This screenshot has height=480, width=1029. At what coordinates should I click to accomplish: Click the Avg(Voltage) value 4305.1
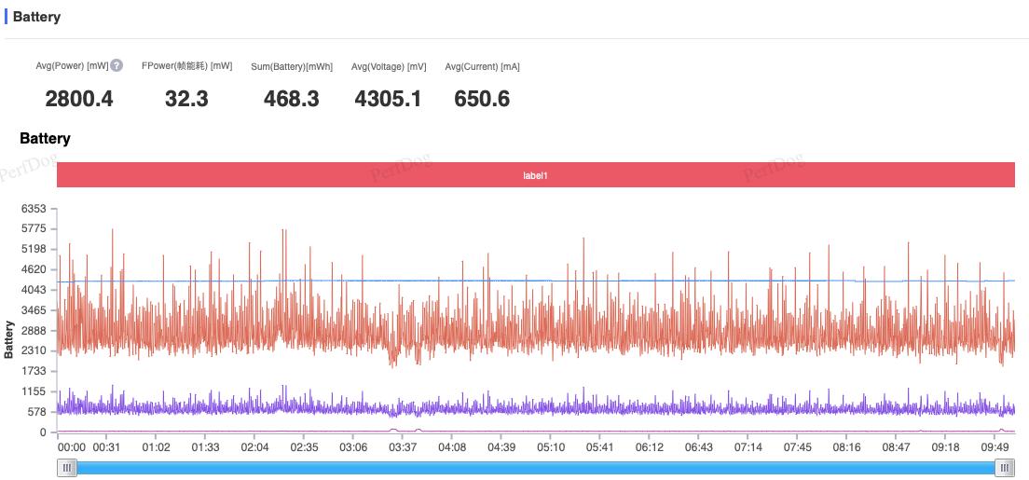click(x=388, y=99)
